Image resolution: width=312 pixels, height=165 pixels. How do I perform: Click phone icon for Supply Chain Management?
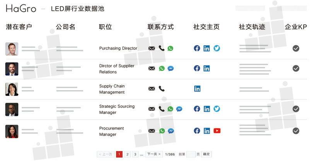162,89
